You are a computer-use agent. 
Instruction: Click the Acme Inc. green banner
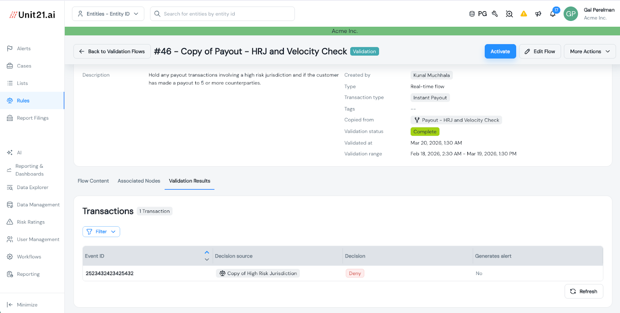[342, 31]
